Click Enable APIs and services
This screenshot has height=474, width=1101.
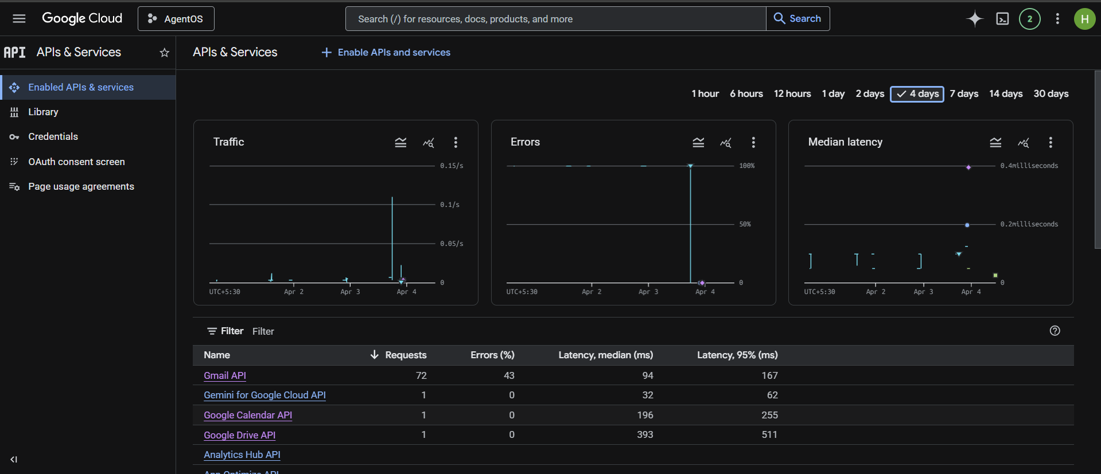click(386, 52)
